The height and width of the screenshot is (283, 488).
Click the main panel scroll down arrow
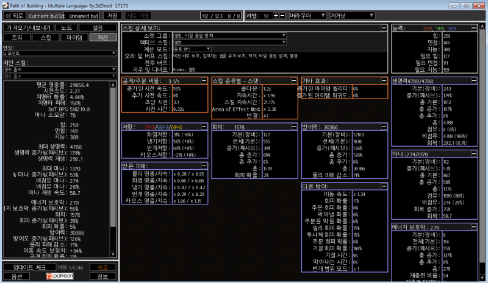click(x=482, y=278)
